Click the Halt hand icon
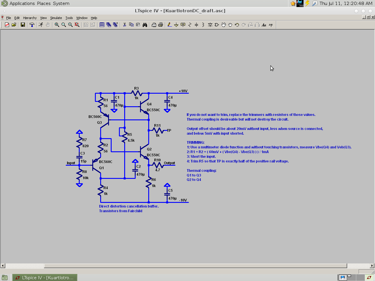375x281 pixels. tap(48, 25)
